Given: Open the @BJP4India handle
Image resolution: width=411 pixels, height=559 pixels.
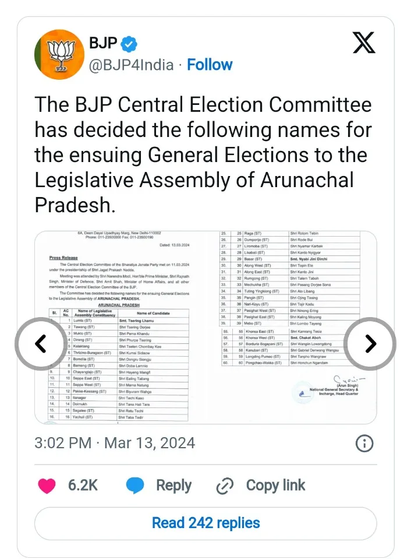Looking at the screenshot, I should 131,65.
